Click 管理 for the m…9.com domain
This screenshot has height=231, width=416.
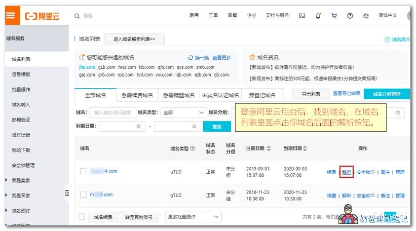400,196
